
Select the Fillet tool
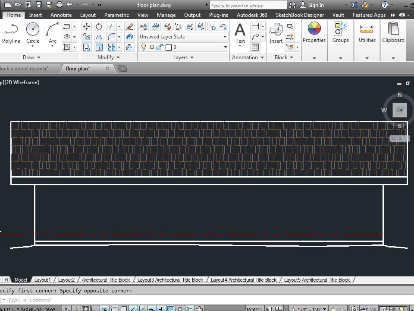click(x=112, y=36)
